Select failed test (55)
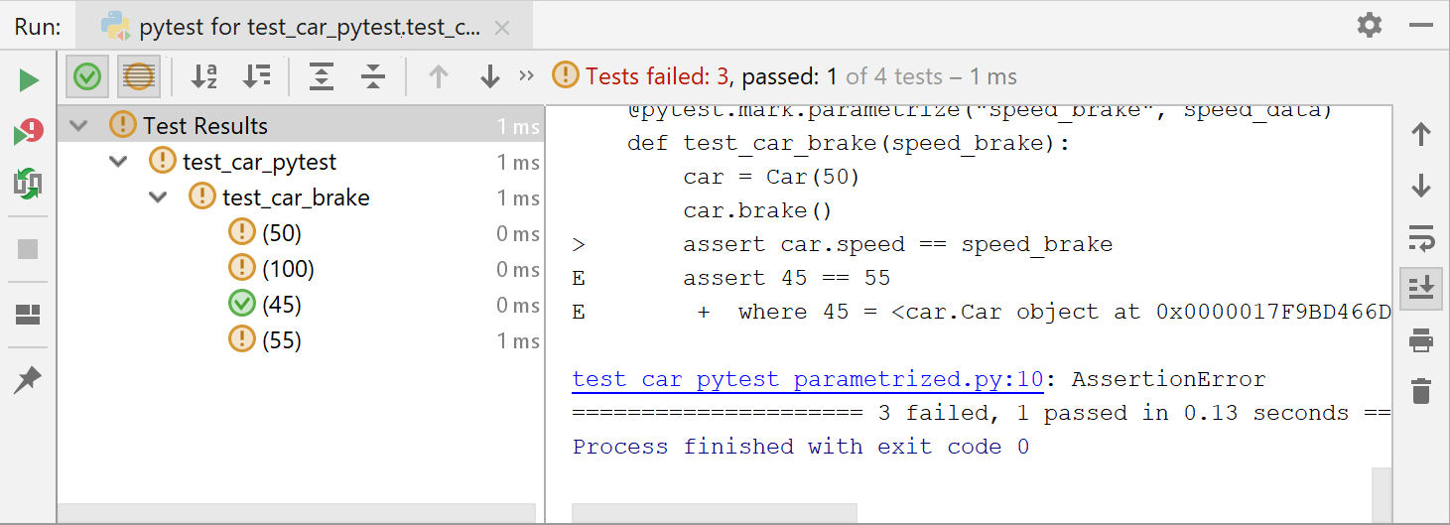 [282, 340]
